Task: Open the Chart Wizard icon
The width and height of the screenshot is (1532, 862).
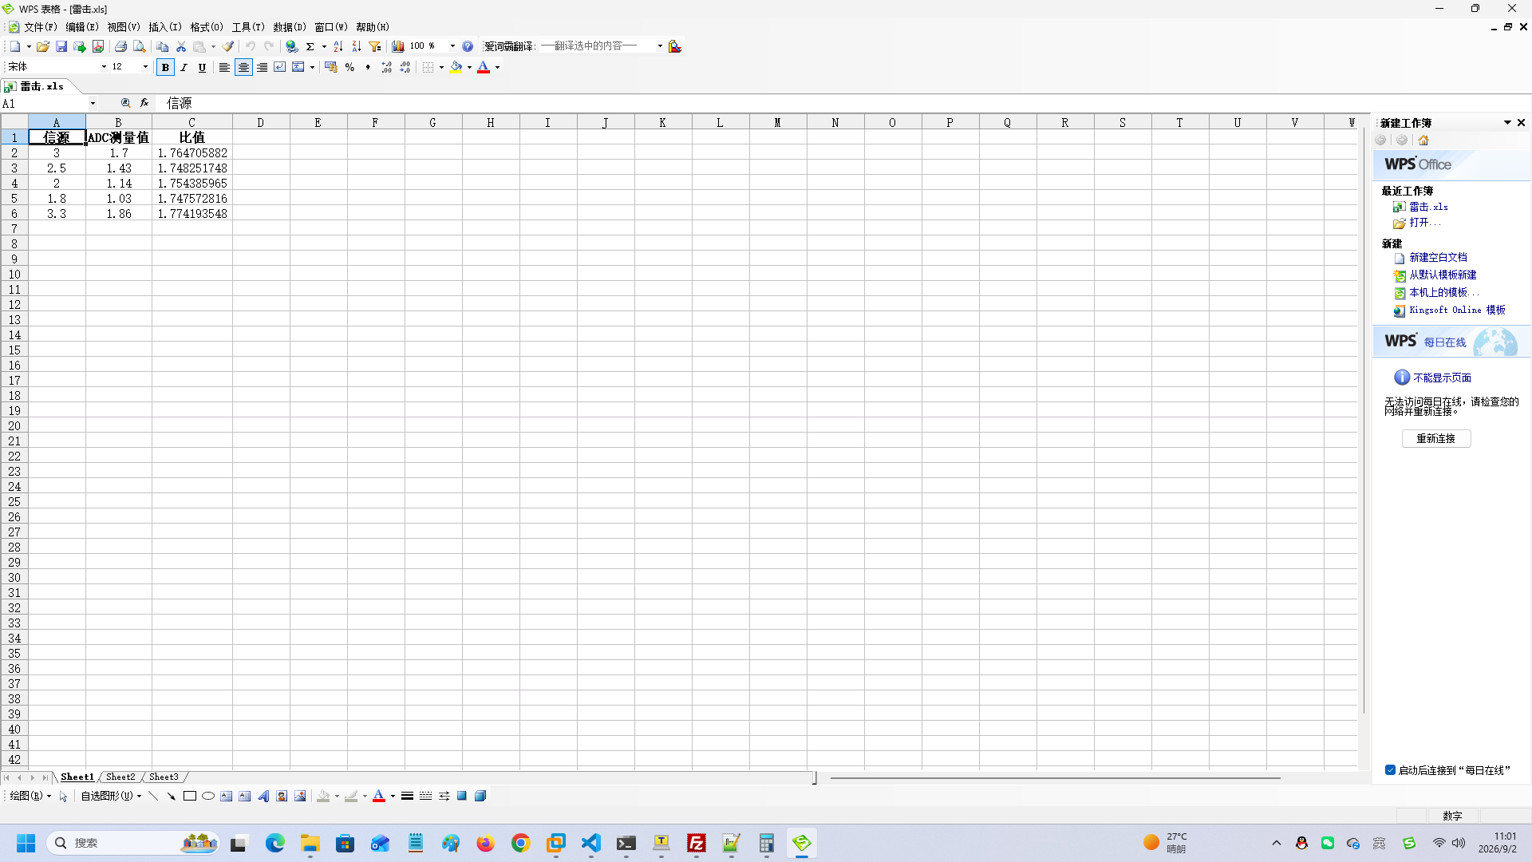Action: [397, 46]
